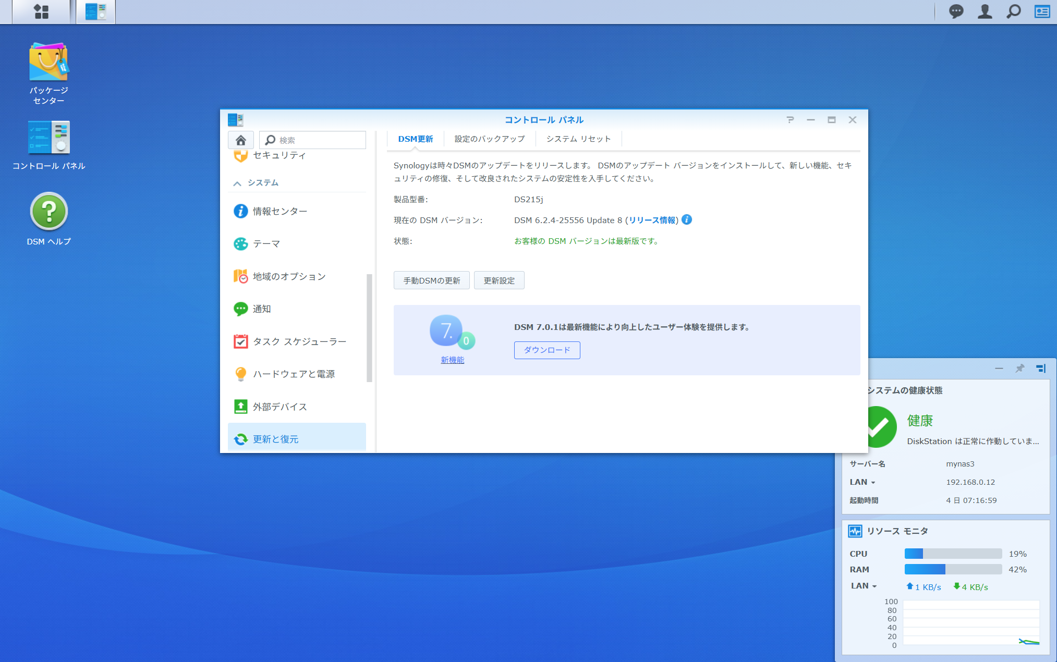The width and height of the screenshot is (1057, 662).
Task: Collapse the システム section chevron
Action: point(237,183)
